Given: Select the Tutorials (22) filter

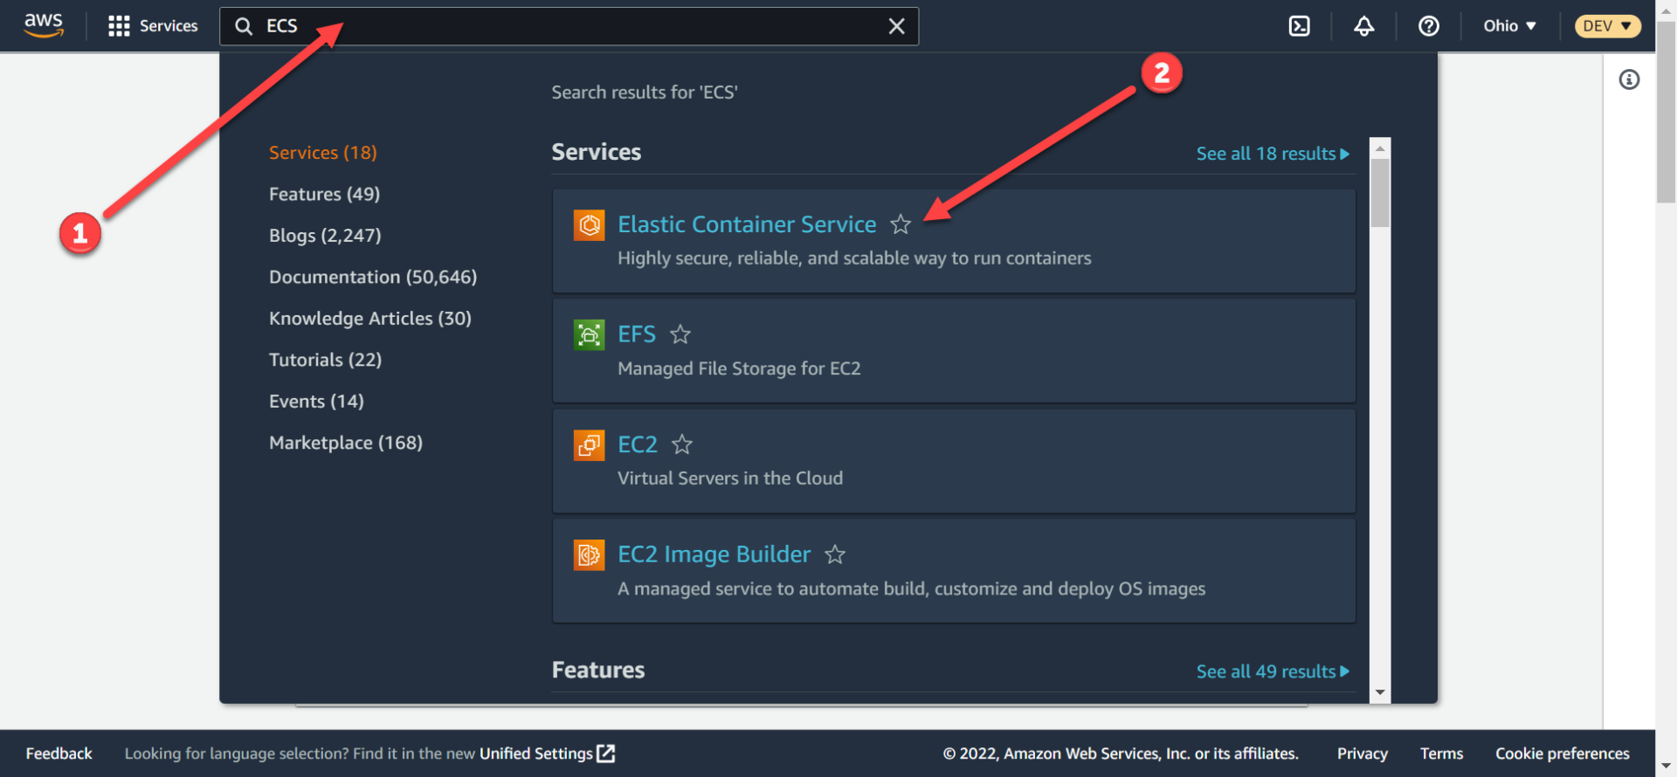Looking at the screenshot, I should (x=325, y=360).
